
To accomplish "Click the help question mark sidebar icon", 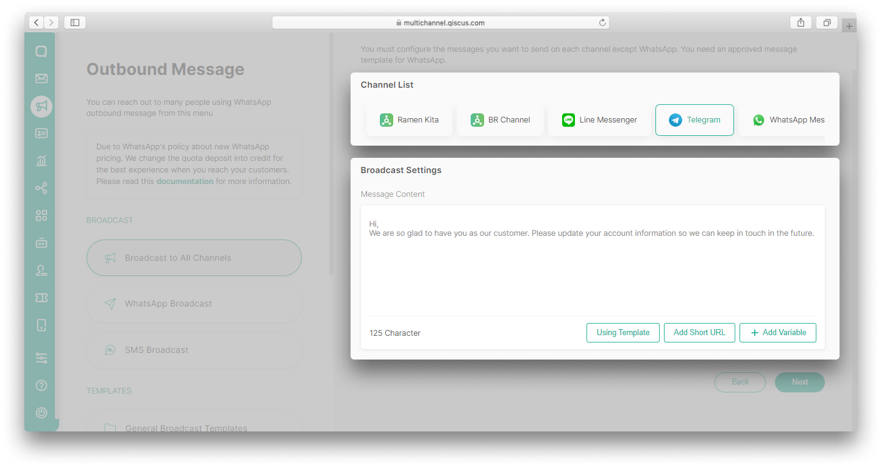I will click(41, 385).
